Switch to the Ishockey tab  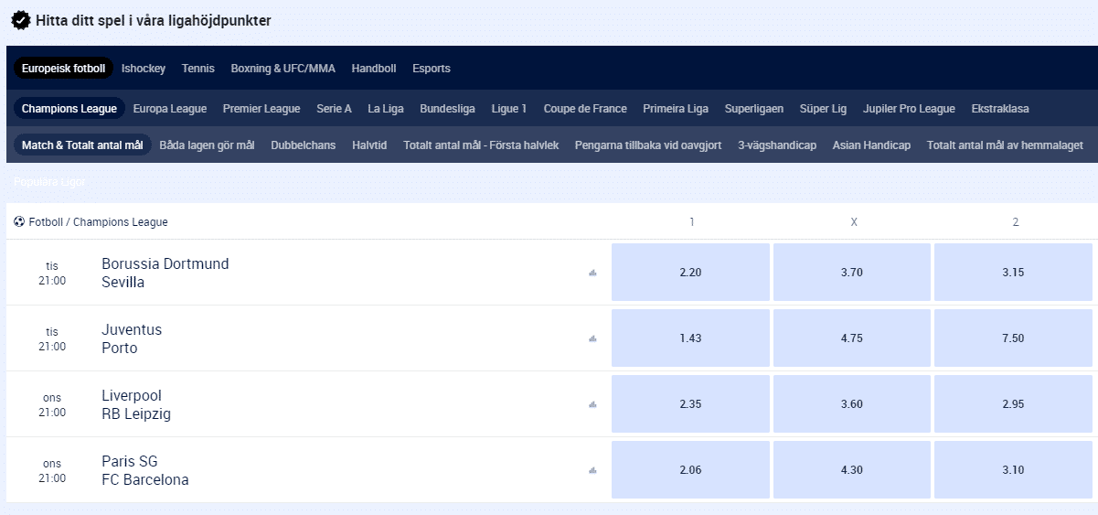pos(144,69)
